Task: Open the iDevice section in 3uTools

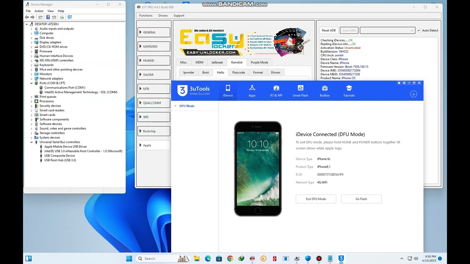Action: 228,91
